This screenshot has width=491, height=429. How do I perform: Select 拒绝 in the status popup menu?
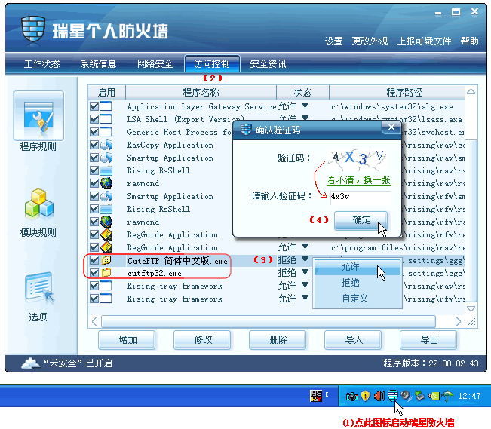(358, 283)
